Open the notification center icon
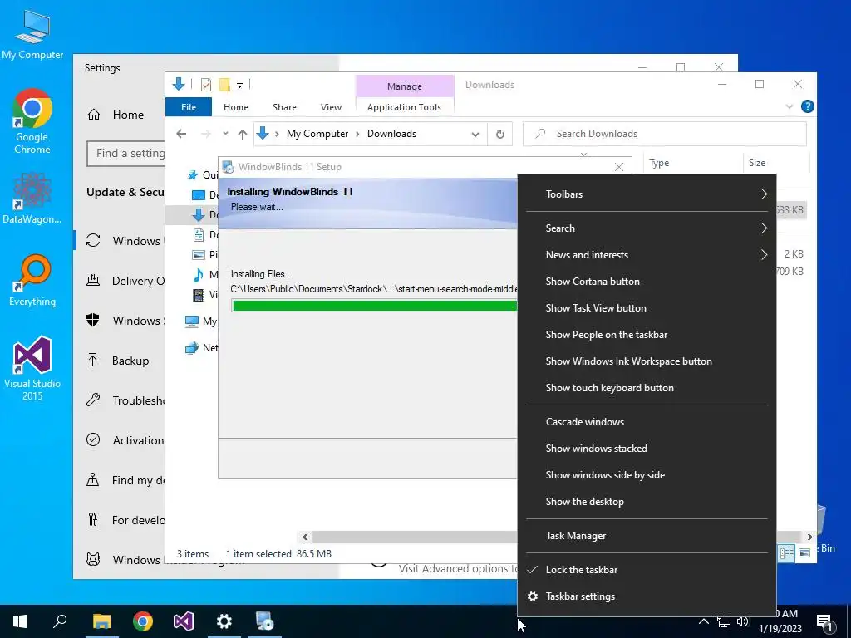This screenshot has height=638, width=851. coord(824,621)
